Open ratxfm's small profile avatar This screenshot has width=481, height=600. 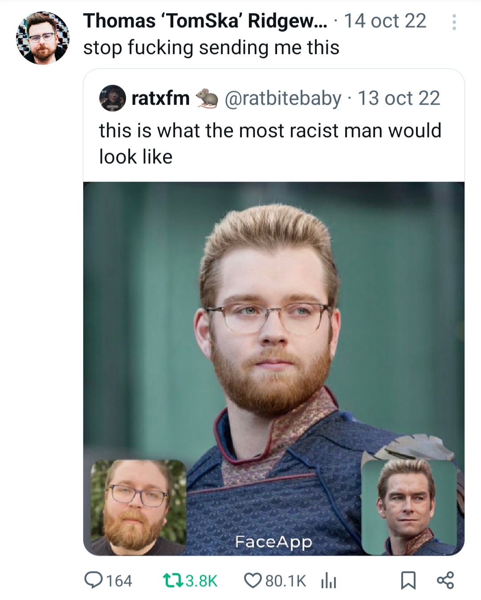pyautogui.click(x=112, y=98)
